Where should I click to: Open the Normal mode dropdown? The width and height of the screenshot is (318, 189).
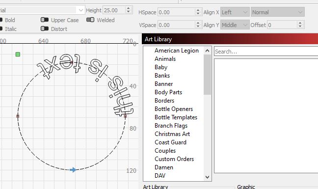[x=278, y=12]
